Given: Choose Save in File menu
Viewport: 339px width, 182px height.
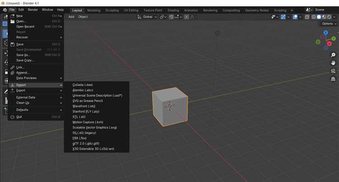Looking at the screenshot, I should pyautogui.click(x=36, y=44).
